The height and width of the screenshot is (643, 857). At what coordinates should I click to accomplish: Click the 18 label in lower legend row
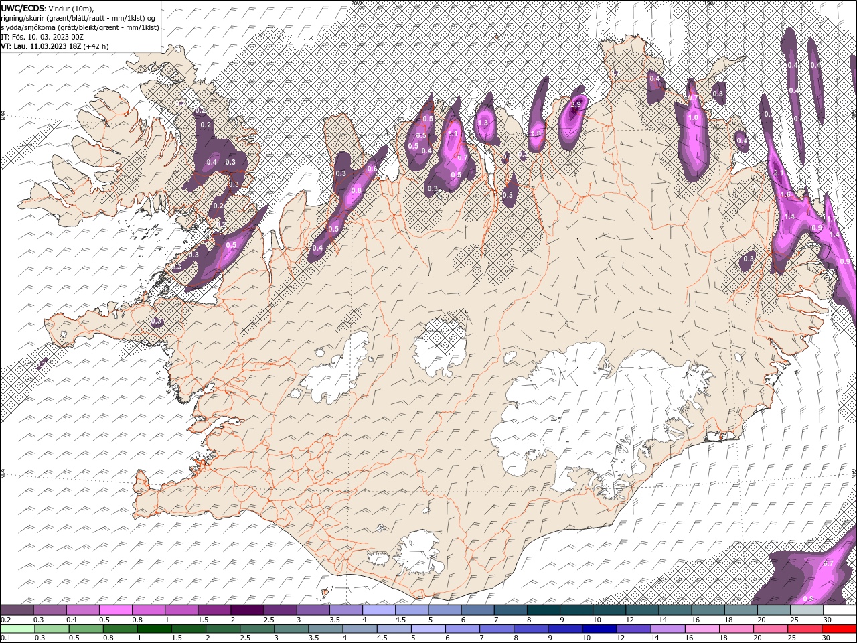(723, 638)
